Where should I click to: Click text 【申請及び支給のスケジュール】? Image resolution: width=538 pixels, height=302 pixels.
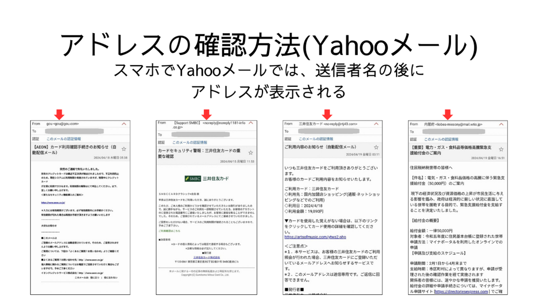438,253
